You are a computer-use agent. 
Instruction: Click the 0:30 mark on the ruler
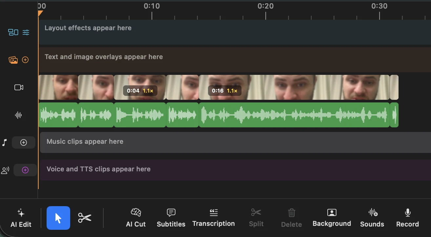point(380,6)
